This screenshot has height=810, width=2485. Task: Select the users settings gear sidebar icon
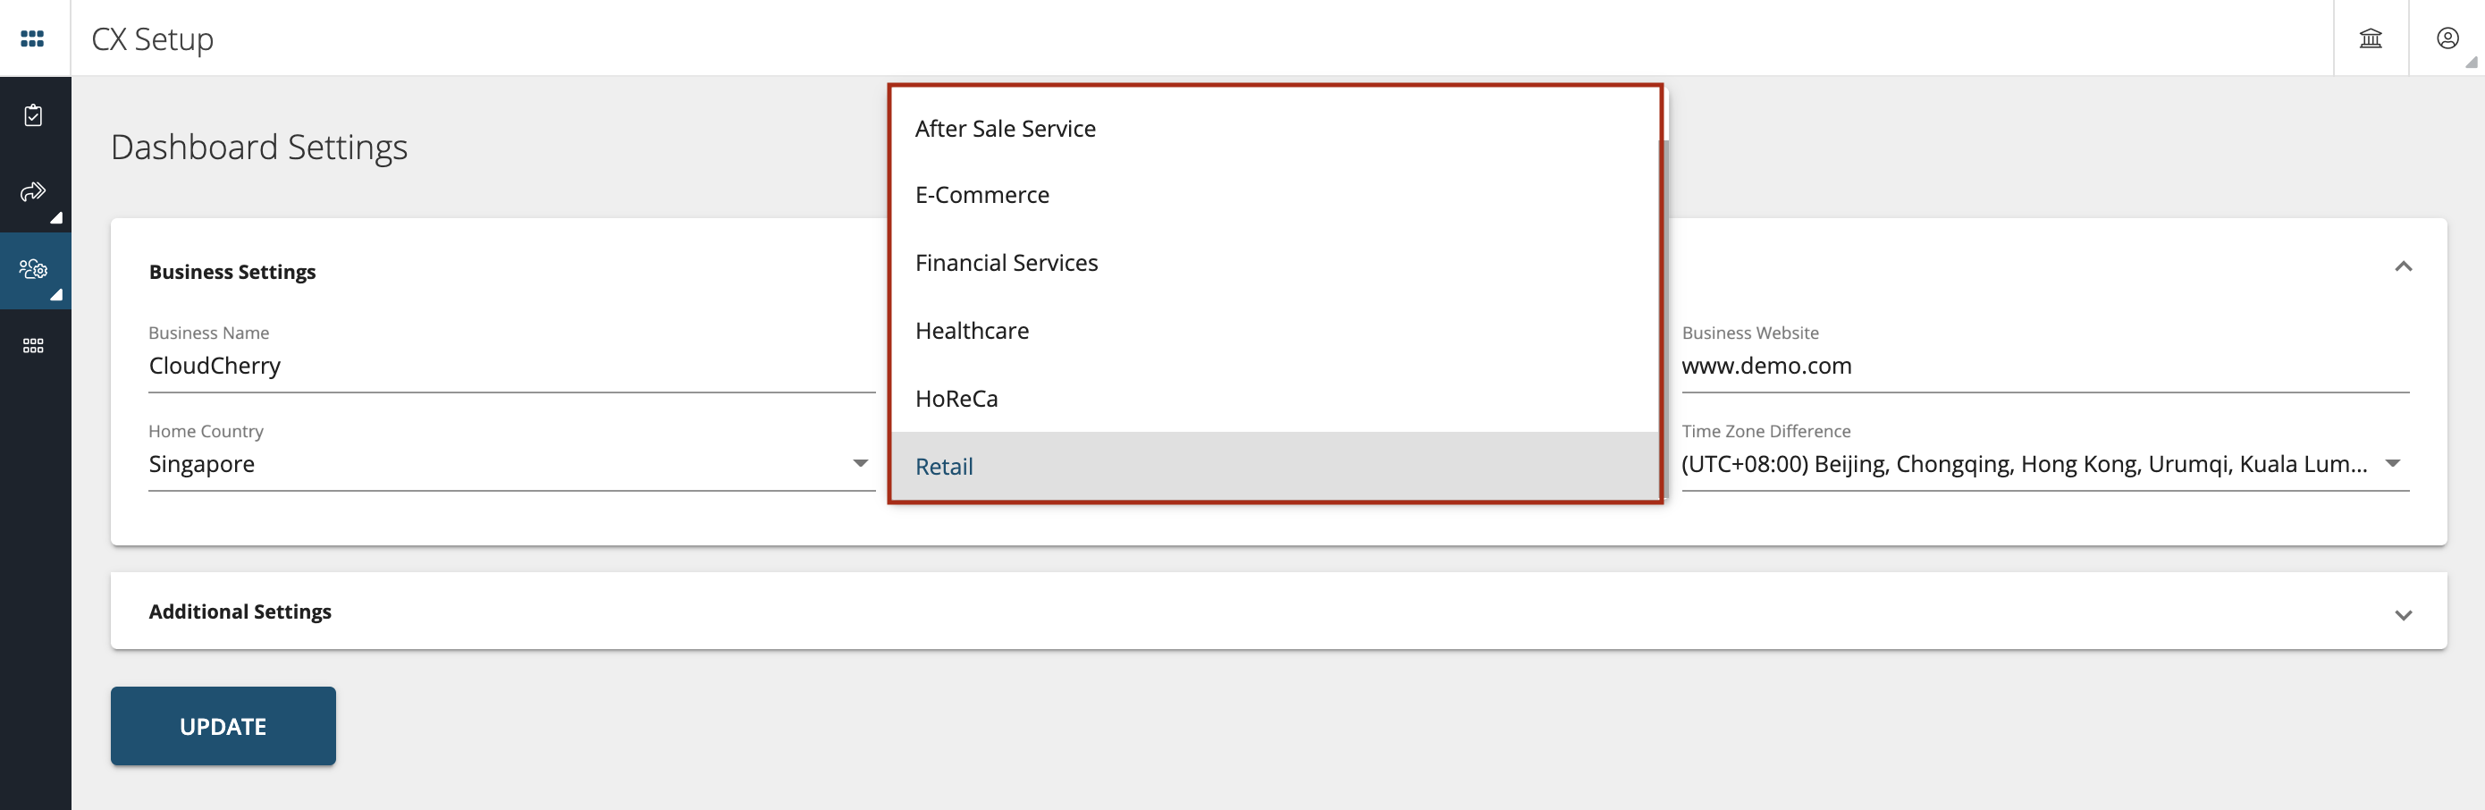[x=34, y=269]
